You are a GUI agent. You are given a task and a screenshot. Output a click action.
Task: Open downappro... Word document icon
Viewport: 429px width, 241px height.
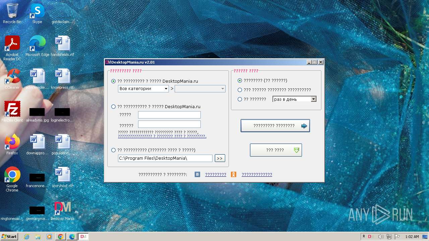(37, 145)
